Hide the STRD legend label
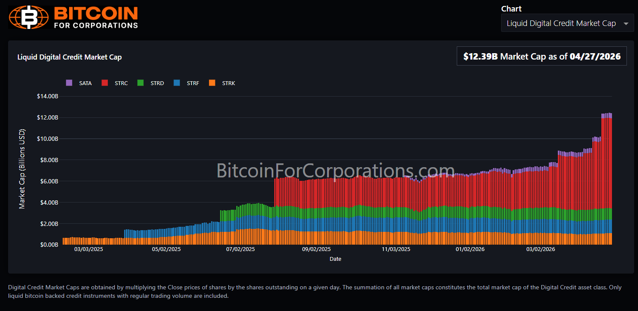This screenshot has height=311, width=638. click(x=157, y=83)
